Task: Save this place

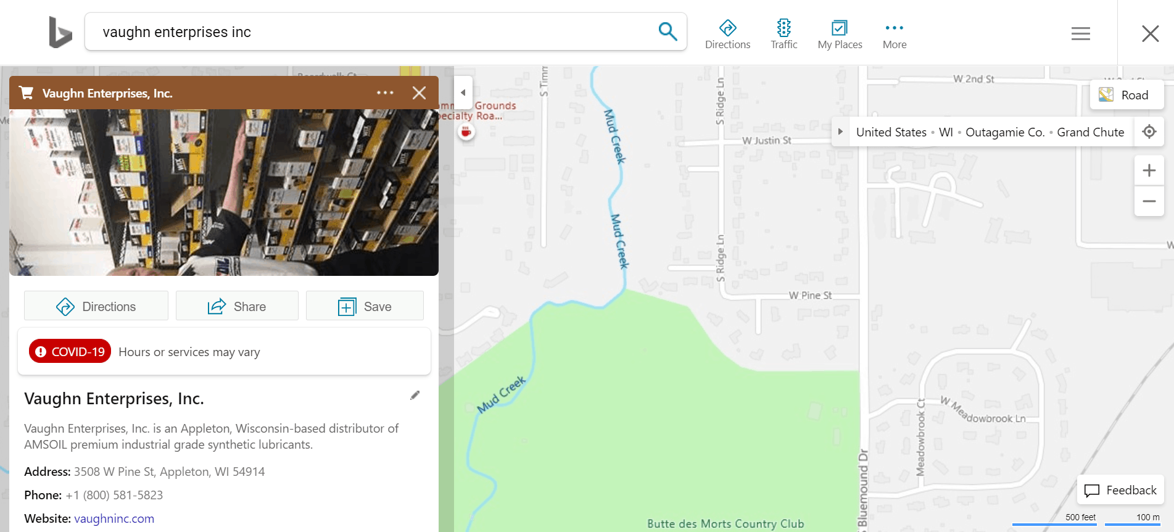Action: click(365, 306)
